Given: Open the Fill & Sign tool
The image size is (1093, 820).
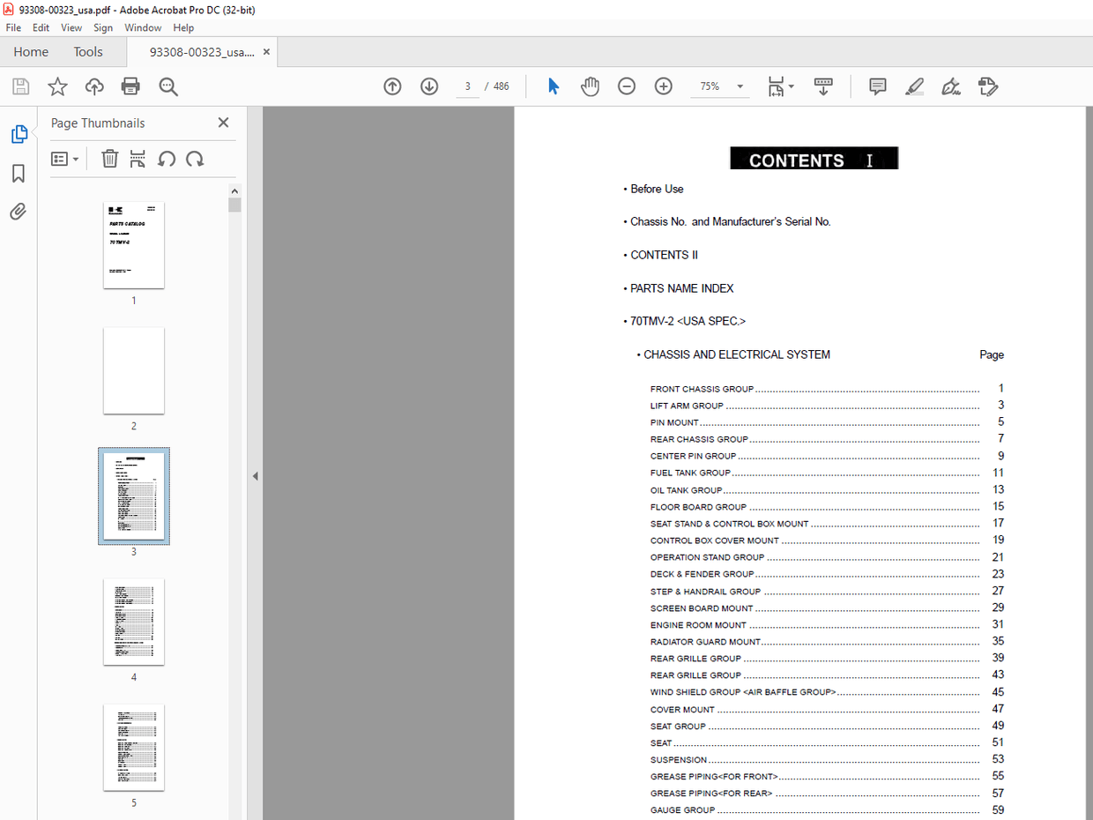Looking at the screenshot, I should 951,86.
